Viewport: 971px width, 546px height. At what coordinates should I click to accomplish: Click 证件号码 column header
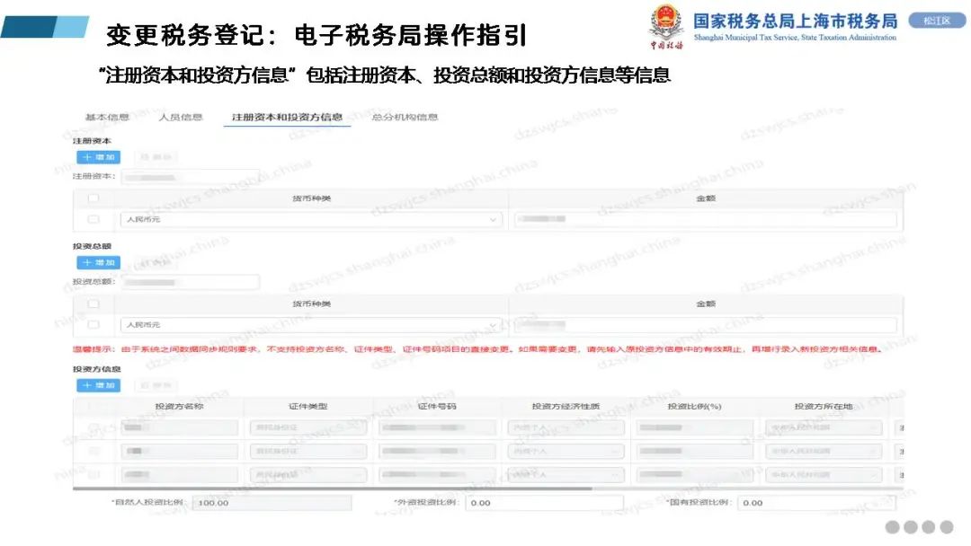point(437,406)
